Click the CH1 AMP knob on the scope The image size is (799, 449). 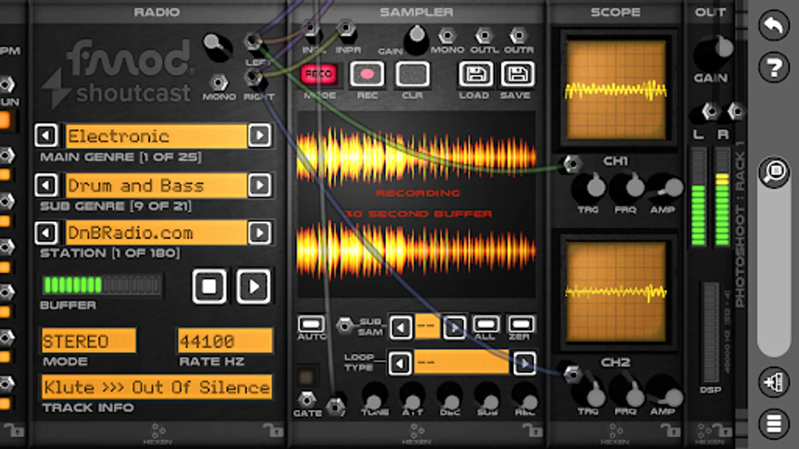coord(665,188)
